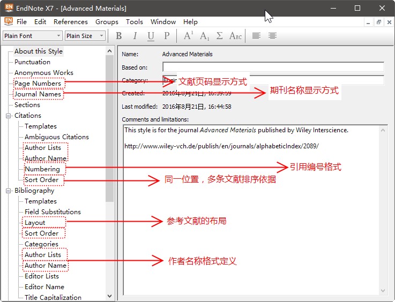Select Numbering under Citations
Viewport: 395px width, 302px height.
tap(42, 169)
